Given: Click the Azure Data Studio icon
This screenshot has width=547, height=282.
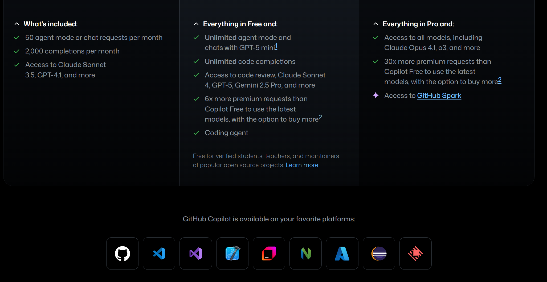Looking at the screenshot, I should (x=342, y=254).
